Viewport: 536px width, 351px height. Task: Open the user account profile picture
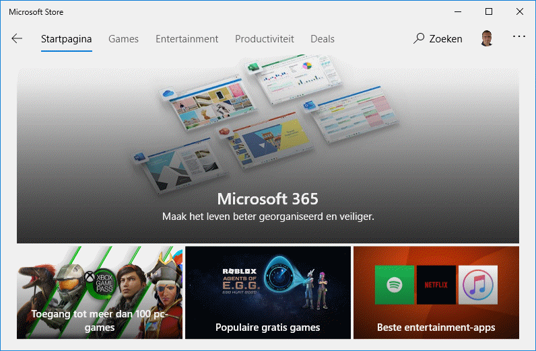(487, 38)
